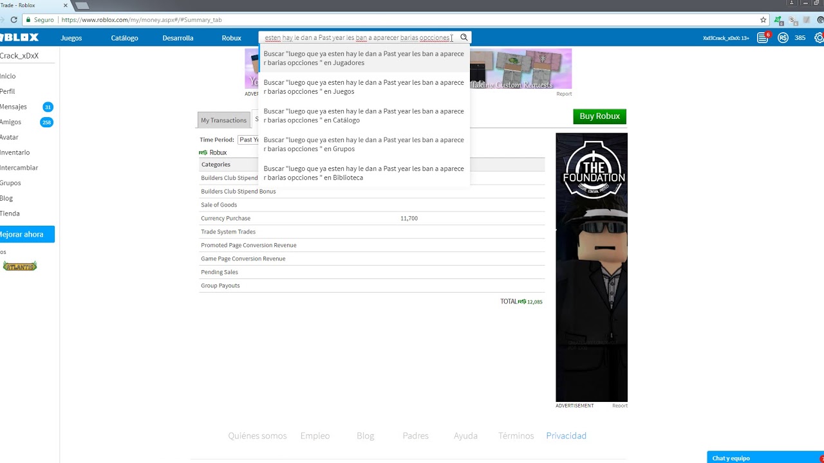Image resolution: width=824 pixels, height=463 pixels.
Task: Click the username XxElCrack_xDxX: 13+
Action: (x=726, y=38)
